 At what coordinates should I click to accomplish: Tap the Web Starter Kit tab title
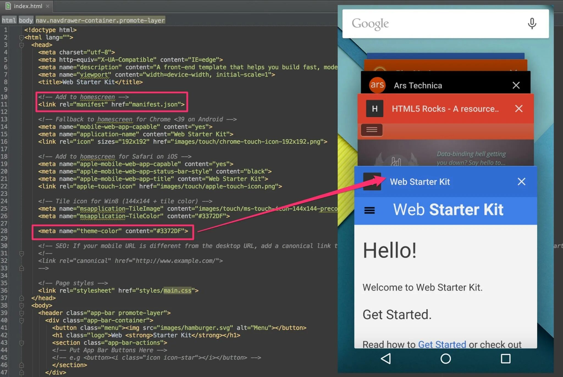click(x=420, y=182)
